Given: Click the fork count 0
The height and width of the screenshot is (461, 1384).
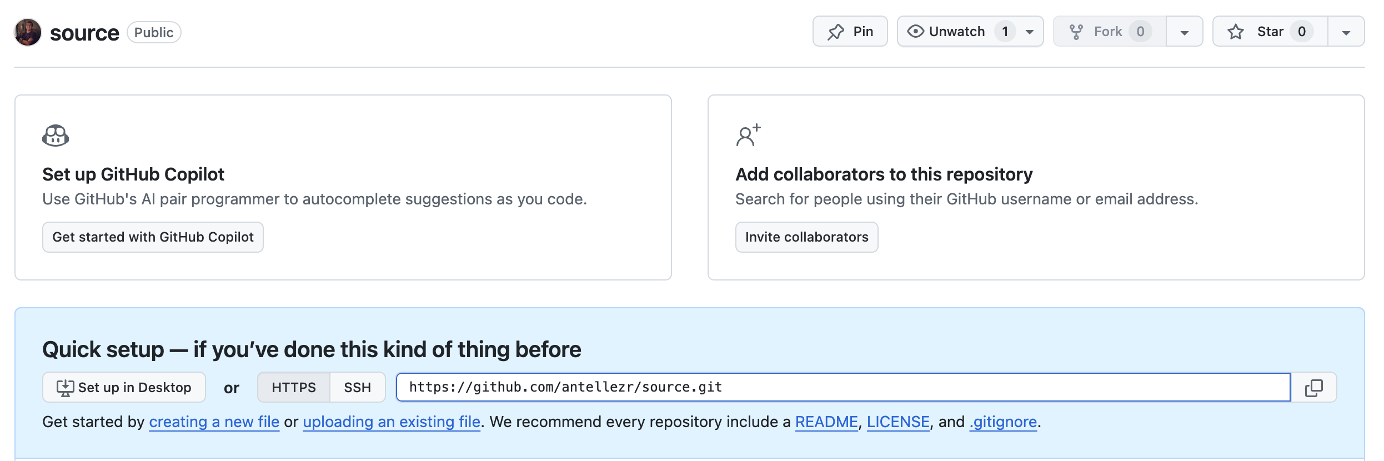Looking at the screenshot, I should 1140,32.
